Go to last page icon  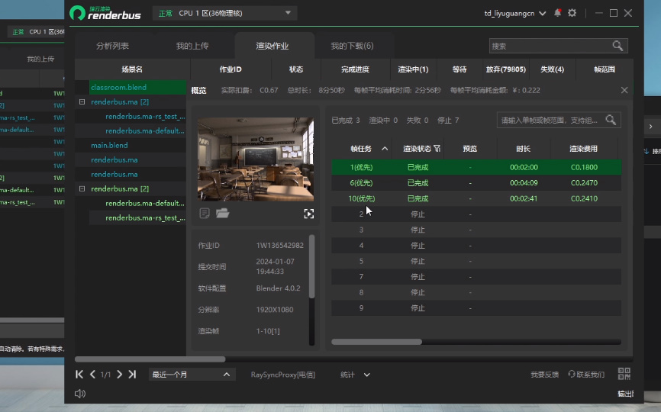132,374
